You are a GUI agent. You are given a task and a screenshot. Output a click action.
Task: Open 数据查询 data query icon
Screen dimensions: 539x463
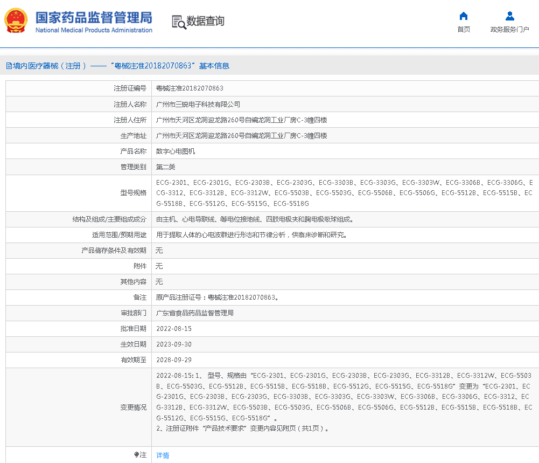pos(179,22)
